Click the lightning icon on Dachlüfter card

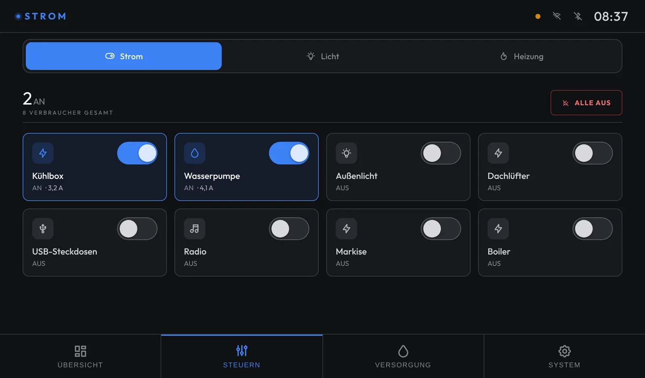[498, 153]
